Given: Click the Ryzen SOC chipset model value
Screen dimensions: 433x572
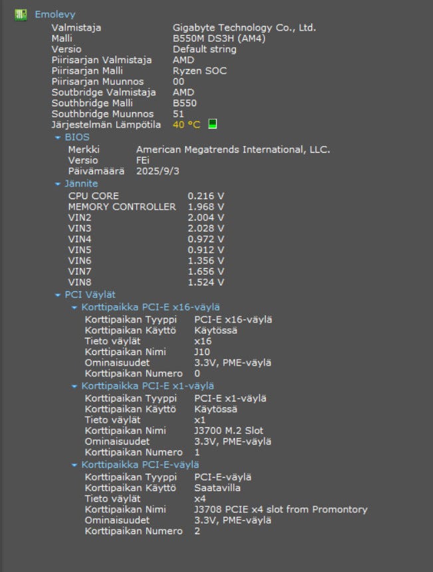Looking at the screenshot, I should [x=200, y=71].
